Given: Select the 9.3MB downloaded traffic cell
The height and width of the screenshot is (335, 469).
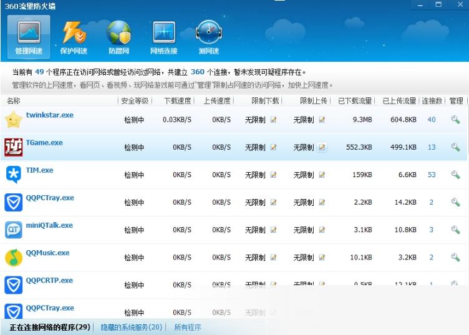Looking at the screenshot, I should [362, 120].
